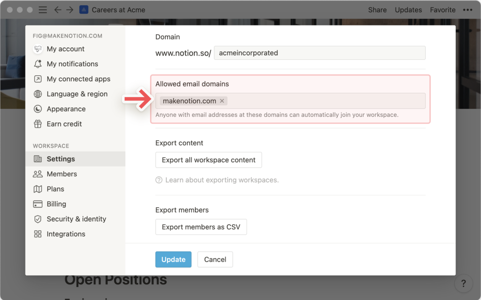Viewport: 481px width, 300px height.
Task: Click the Cancel button to discard
Action: click(215, 259)
